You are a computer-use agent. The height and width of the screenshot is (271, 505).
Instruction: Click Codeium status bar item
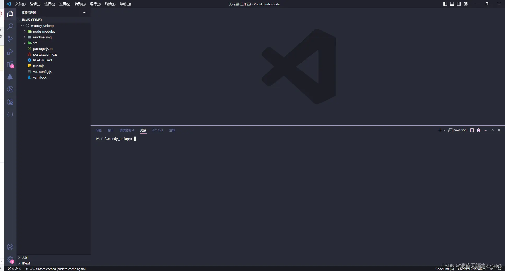[444, 269]
